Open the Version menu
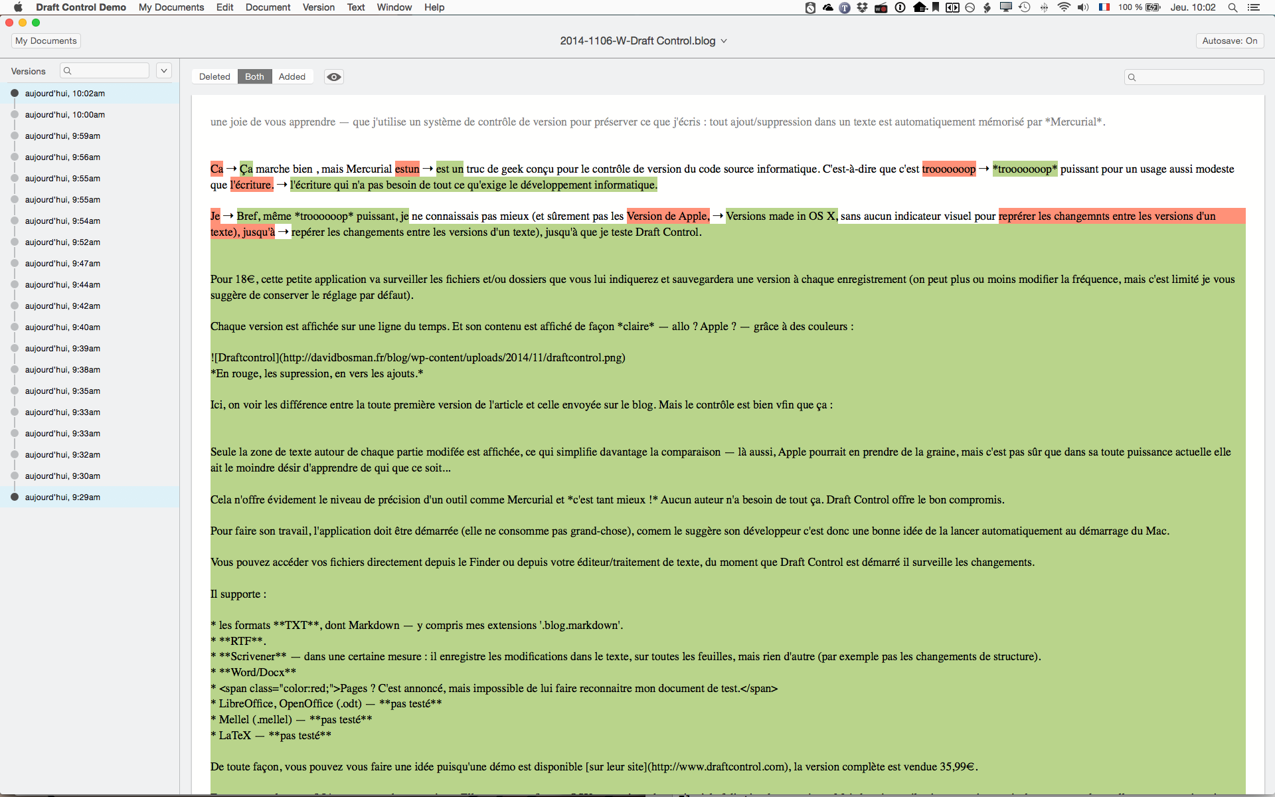Image resolution: width=1275 pixels, height=797 pixels. (x=318, y=7)
